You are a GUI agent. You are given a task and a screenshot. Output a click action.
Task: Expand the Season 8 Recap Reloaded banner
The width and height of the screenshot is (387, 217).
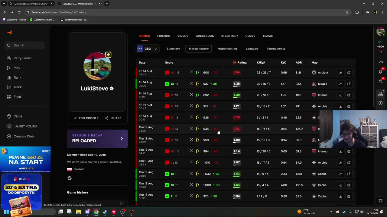(97, 139)
